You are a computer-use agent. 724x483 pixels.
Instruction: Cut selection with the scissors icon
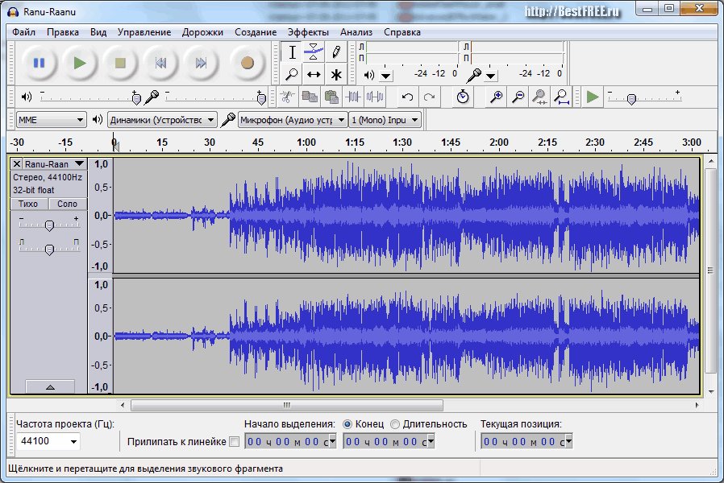coord(287,97)
